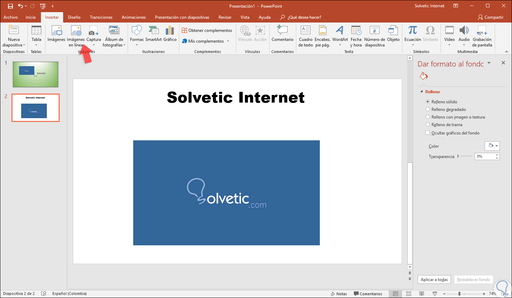Click the 74% zoom level
This screenshot has height=298, width=512.
pos(493,293)
